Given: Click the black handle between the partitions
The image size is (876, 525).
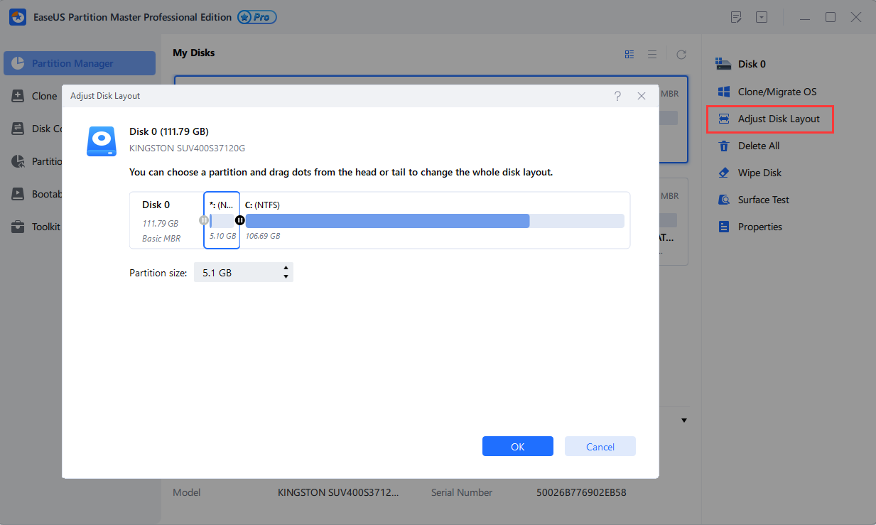Looking at the screenshot, I should pos(240,220).
